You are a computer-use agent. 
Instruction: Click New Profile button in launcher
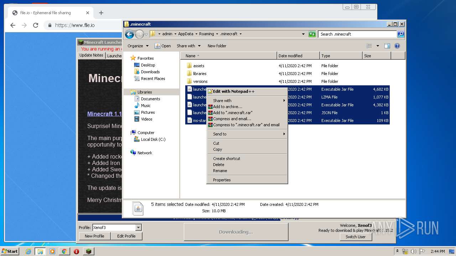click(94, 236)
